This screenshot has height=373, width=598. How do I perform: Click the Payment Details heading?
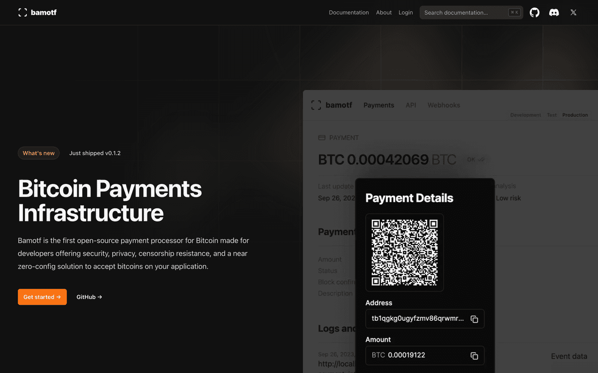point(409,198)
